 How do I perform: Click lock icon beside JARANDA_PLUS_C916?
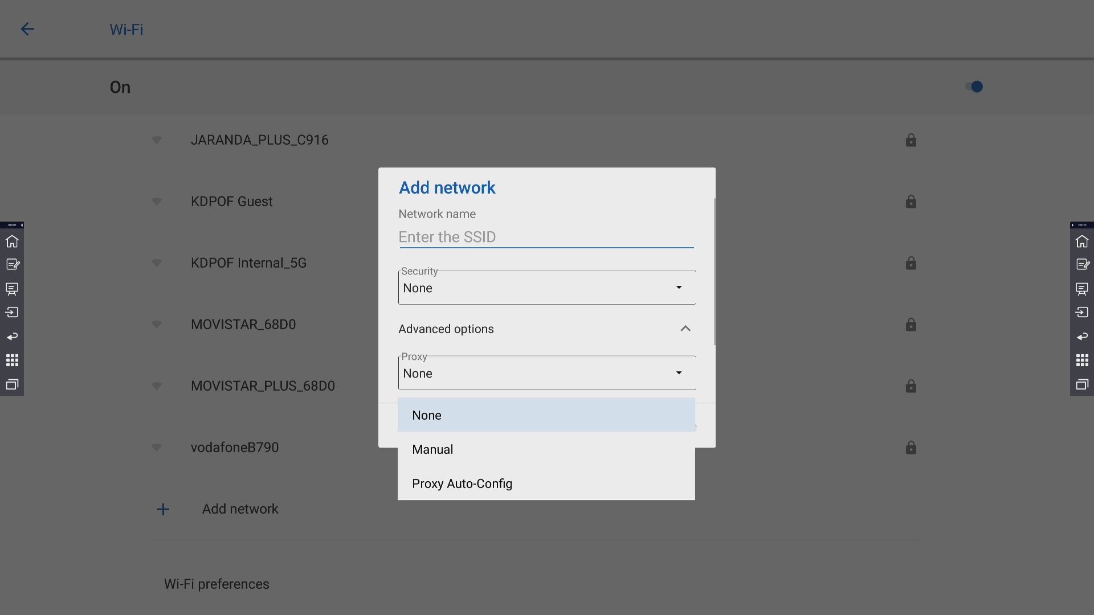[911, 140]
